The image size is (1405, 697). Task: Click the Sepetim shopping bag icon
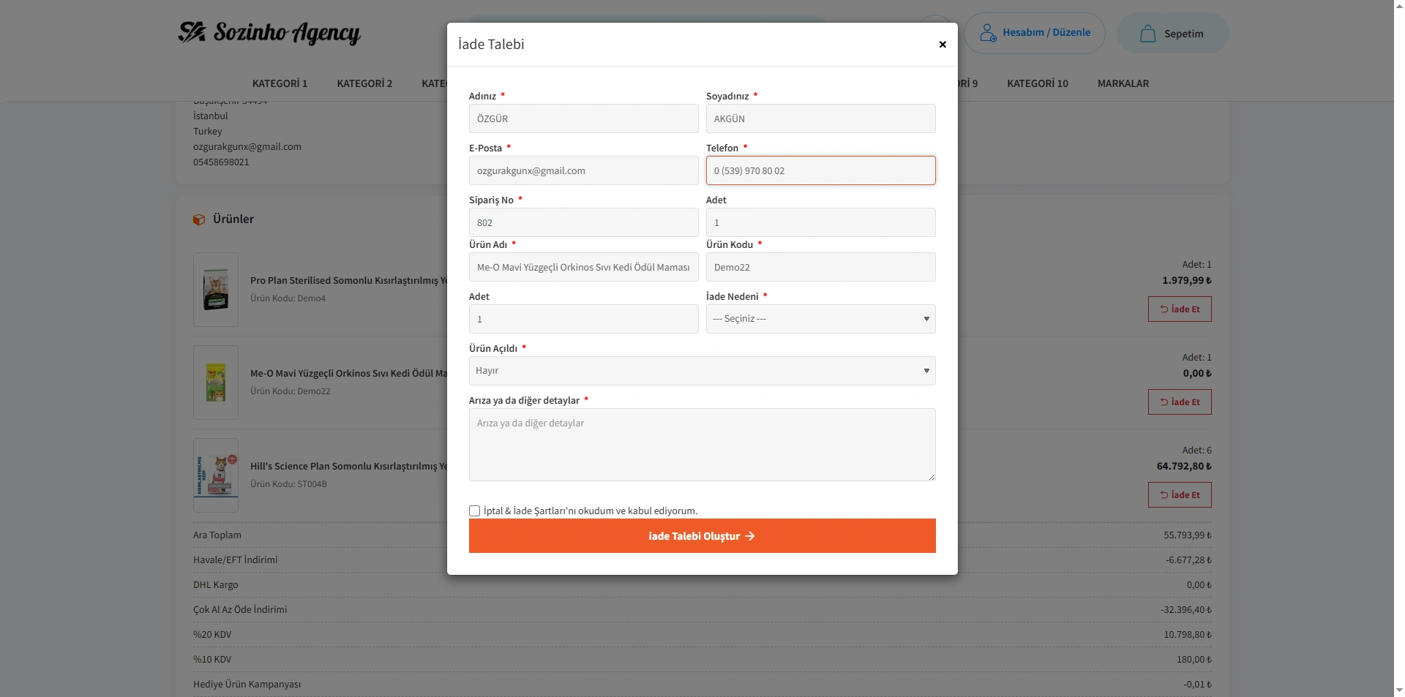pos(1147,34)
